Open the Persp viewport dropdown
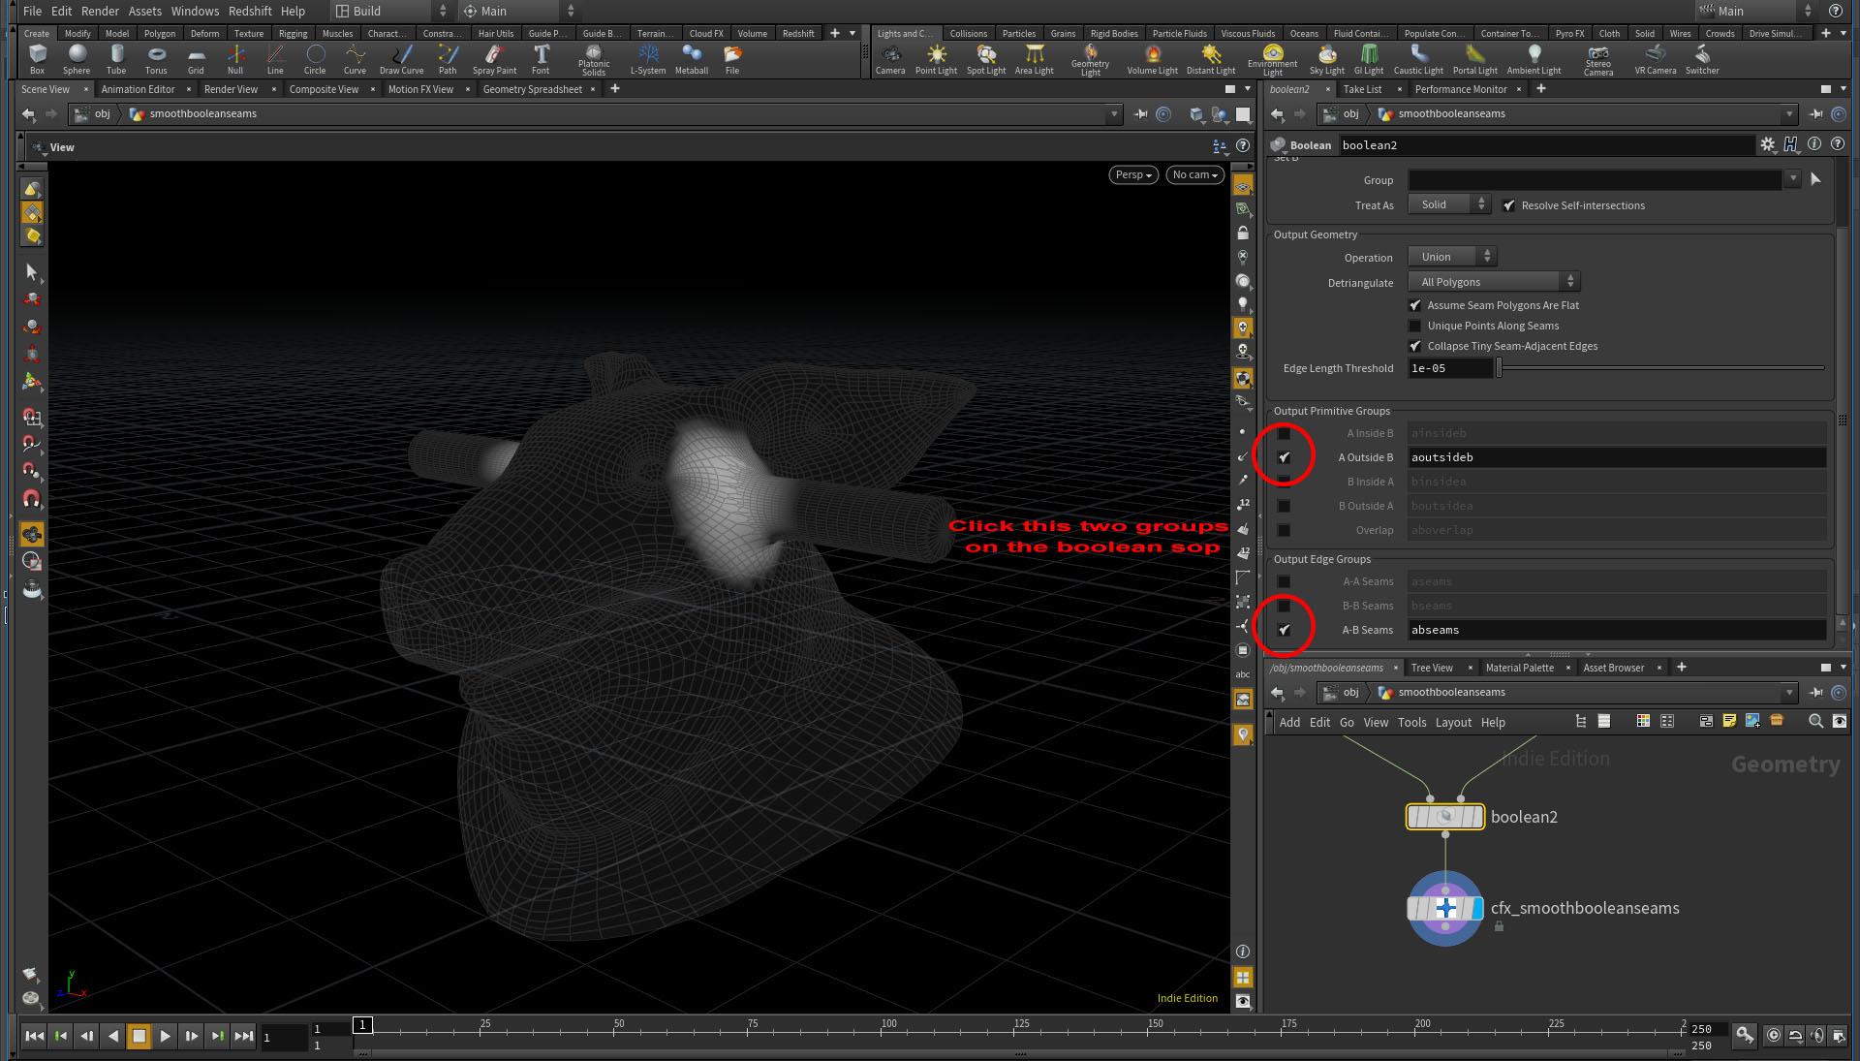Image resolution: width=1860 pixels, height=1061 pixels. click(1132, 174)
